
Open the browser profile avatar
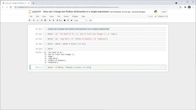[x=189, y=7]
